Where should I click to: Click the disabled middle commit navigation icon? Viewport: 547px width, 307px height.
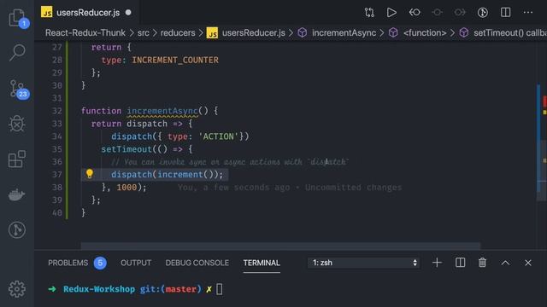[437, 13]
